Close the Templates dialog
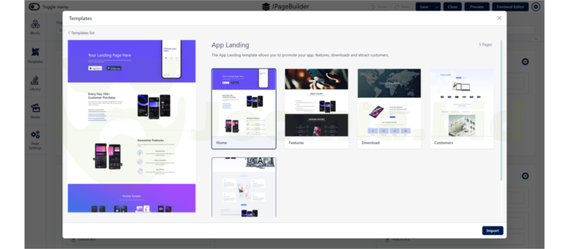This screenshot has width=569, height=249. 499,18
